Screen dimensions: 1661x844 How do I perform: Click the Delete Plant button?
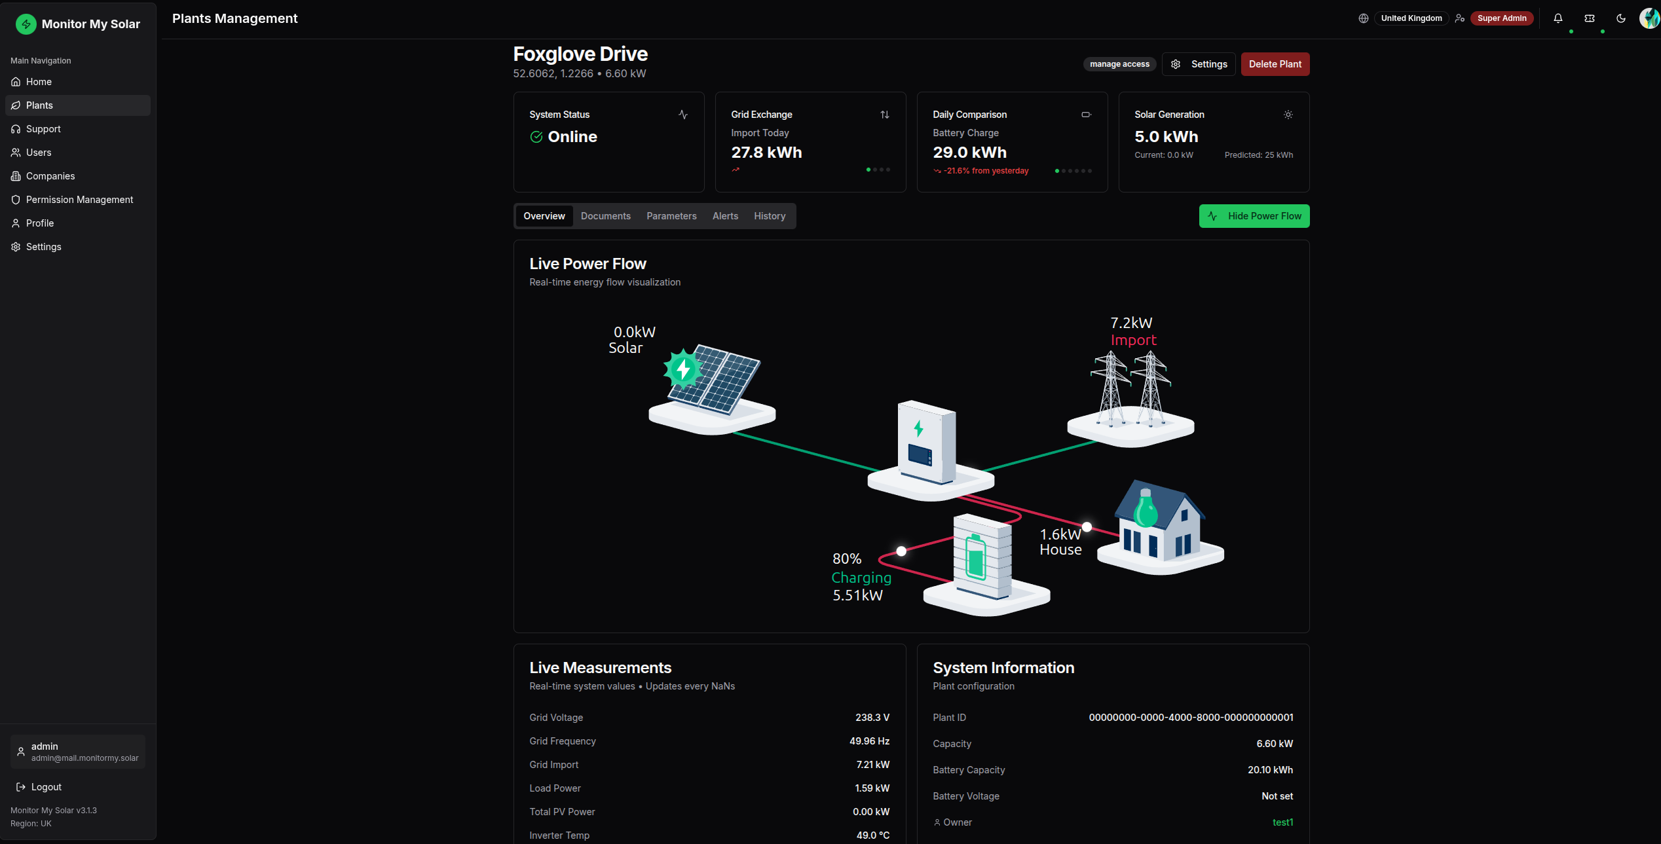pyautogui.click(x=1275, y=64)
